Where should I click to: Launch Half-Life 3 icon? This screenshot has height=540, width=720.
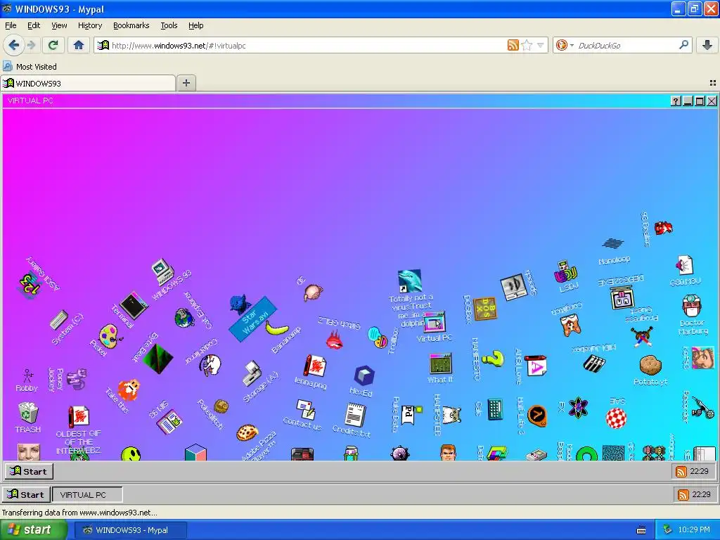click(536, 415)
